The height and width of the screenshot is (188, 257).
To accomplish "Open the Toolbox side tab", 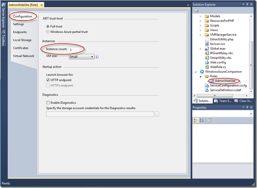I will (3, 38).
